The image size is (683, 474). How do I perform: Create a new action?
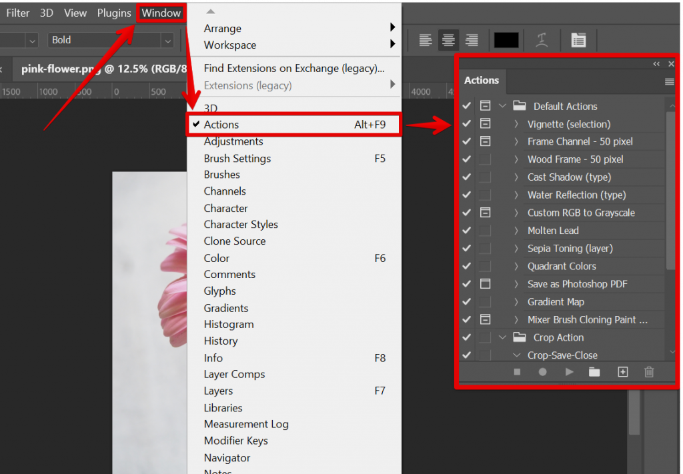tap(622, 372)
